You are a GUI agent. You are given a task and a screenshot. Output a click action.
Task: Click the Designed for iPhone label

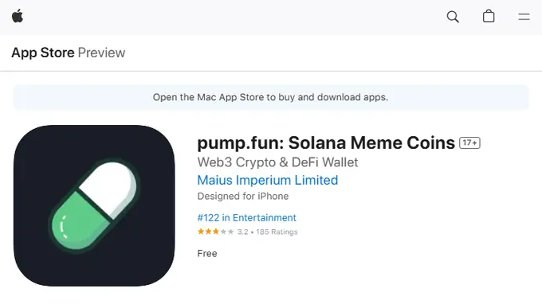tap(242, 196)
